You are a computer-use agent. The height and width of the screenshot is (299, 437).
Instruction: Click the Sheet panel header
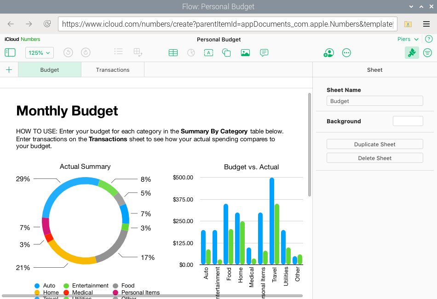click(374, 69)
